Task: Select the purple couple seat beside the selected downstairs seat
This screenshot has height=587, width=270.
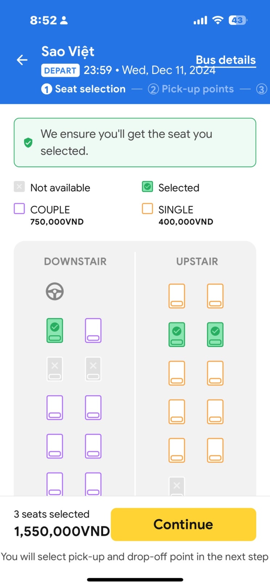Action: (93, 330)
